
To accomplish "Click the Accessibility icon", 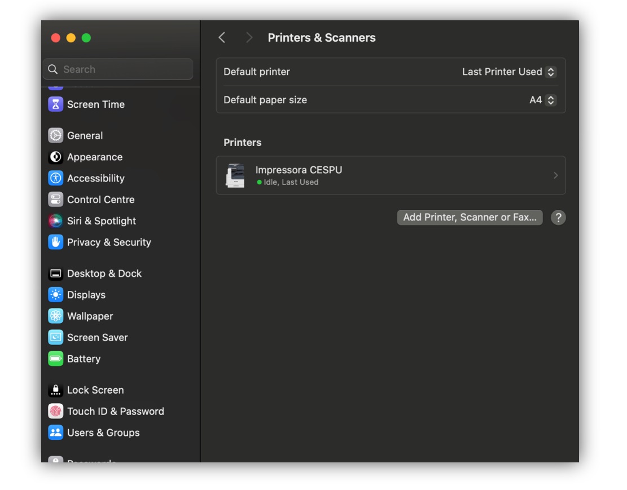I will tap(55, 178).
